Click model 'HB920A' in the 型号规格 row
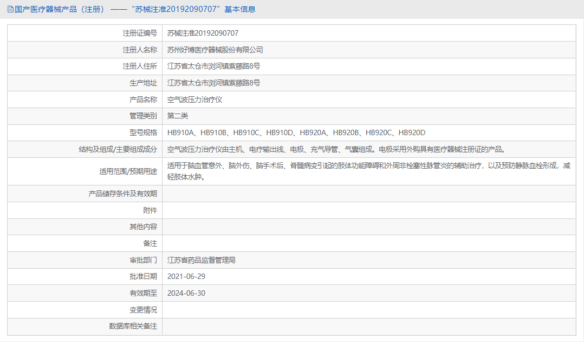The image size is (584, 346). pos(313,132)
